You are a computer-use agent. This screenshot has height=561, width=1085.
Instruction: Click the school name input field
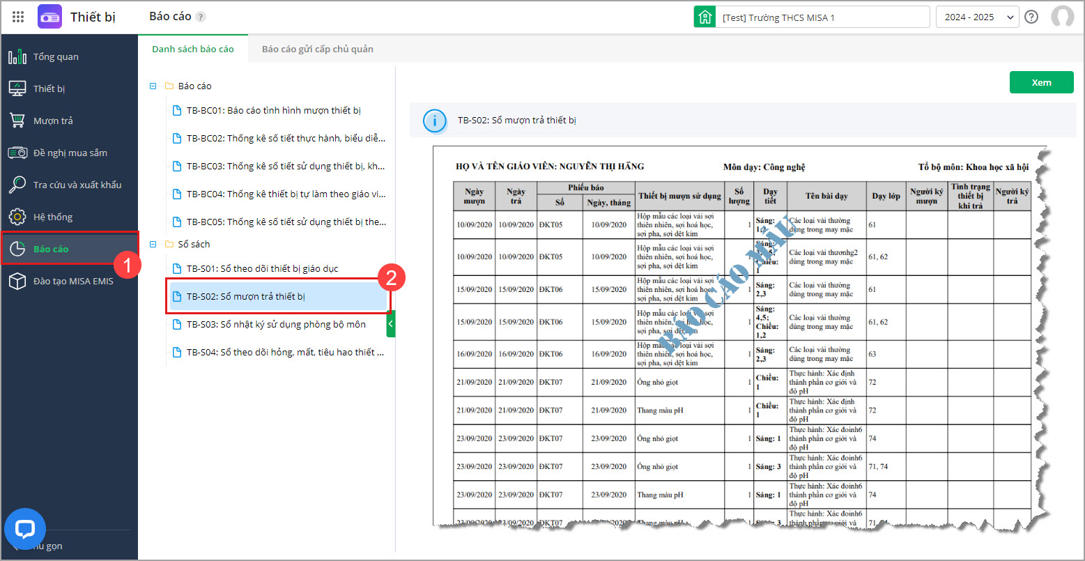822,17
